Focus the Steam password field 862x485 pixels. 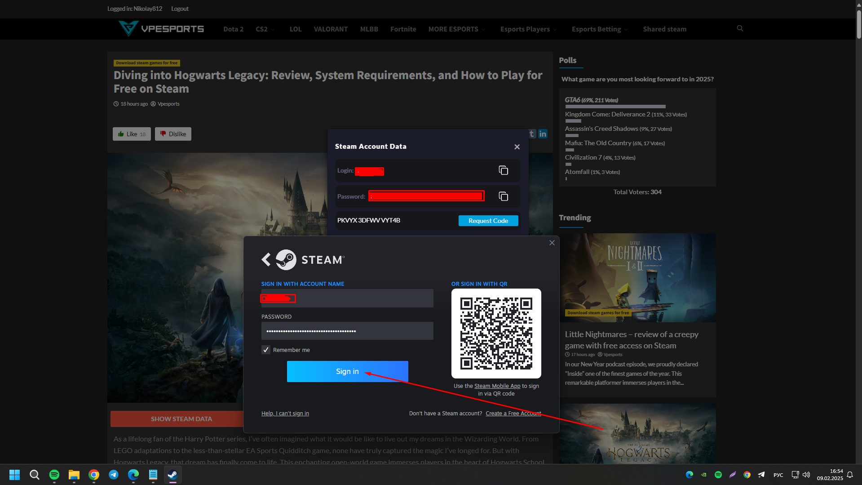point(347,331)
